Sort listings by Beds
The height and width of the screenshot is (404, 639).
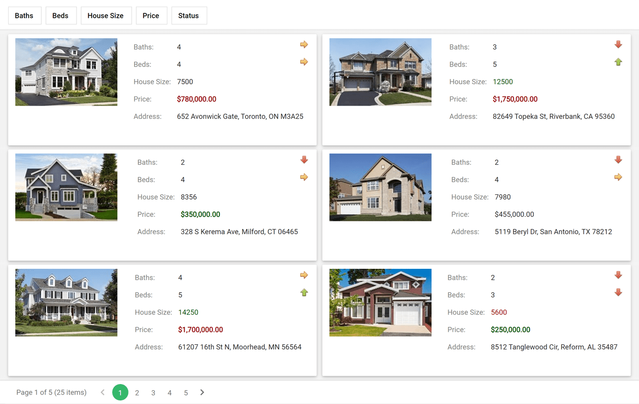[x=60, y=16]
